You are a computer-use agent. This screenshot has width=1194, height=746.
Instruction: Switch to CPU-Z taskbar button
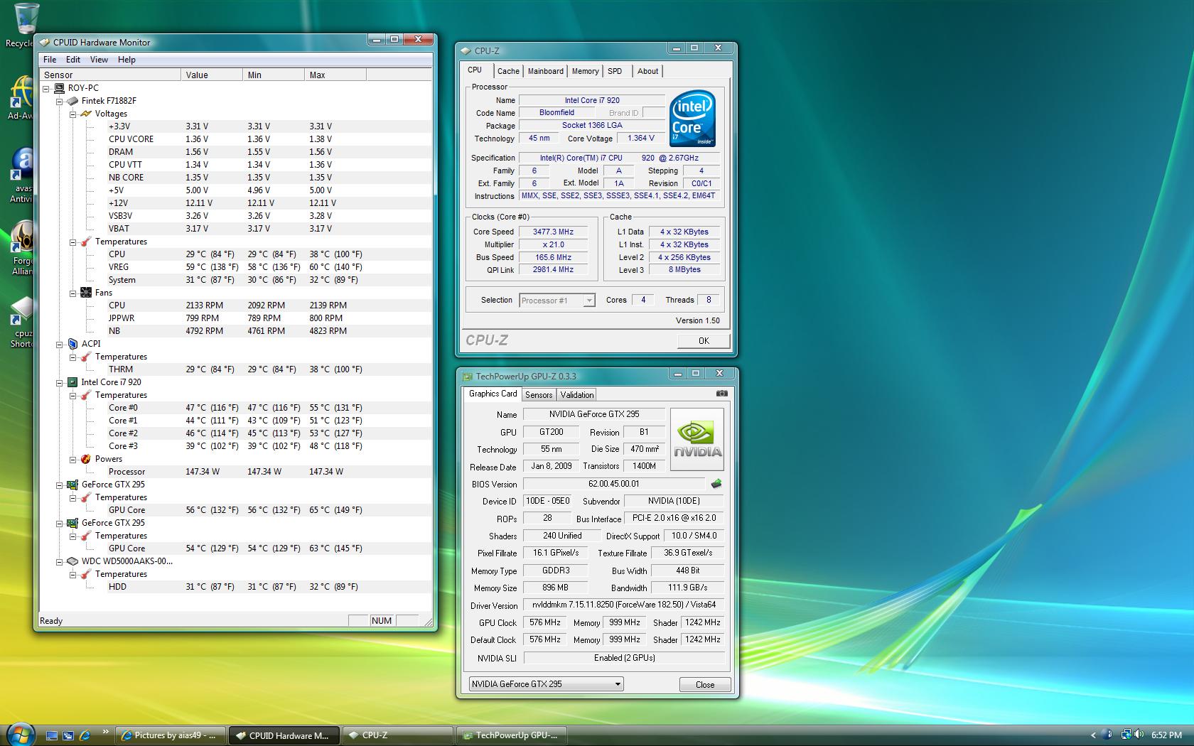pyautogui.click(x=398, y=735)
